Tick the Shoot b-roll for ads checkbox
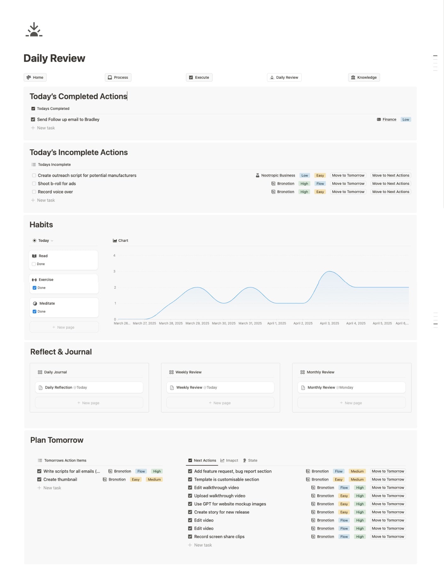The height and width of the screenshot is (579, 444). pos(34,184)
